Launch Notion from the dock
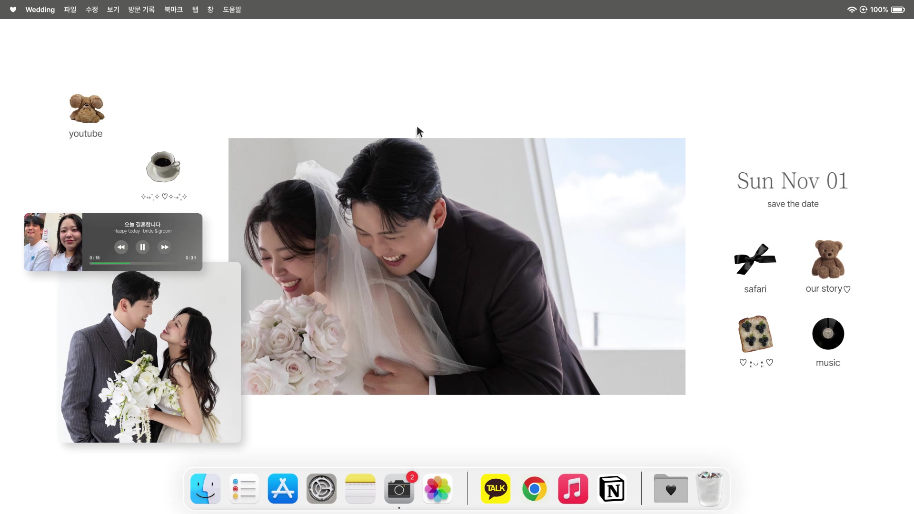 612,488
